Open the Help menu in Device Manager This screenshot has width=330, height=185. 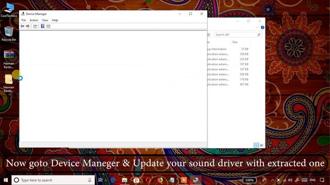[x=55, y=20]
